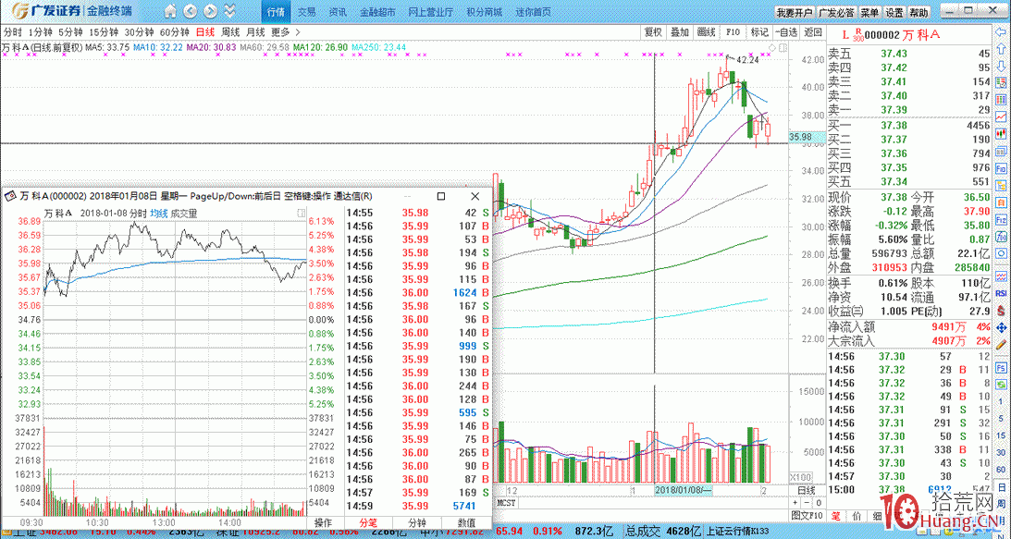Screen dimensions: 1011x539
Task: Select the 数值 tab in popup
Action: [x=466, y=523]
